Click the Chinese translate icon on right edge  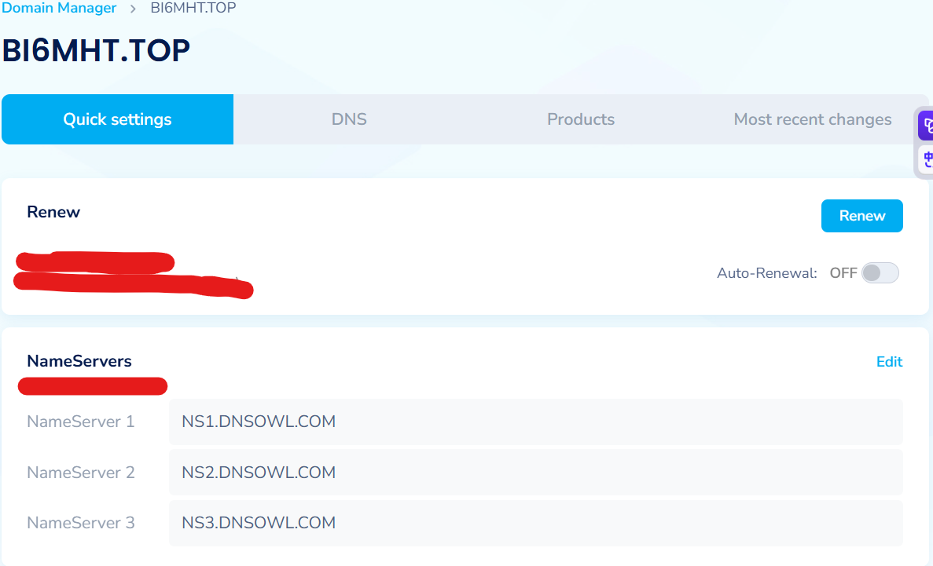tap(926, 160)
